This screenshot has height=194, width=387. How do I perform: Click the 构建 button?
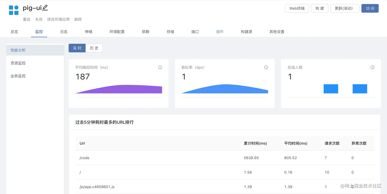pyautogui.click(x=320, y=8)
